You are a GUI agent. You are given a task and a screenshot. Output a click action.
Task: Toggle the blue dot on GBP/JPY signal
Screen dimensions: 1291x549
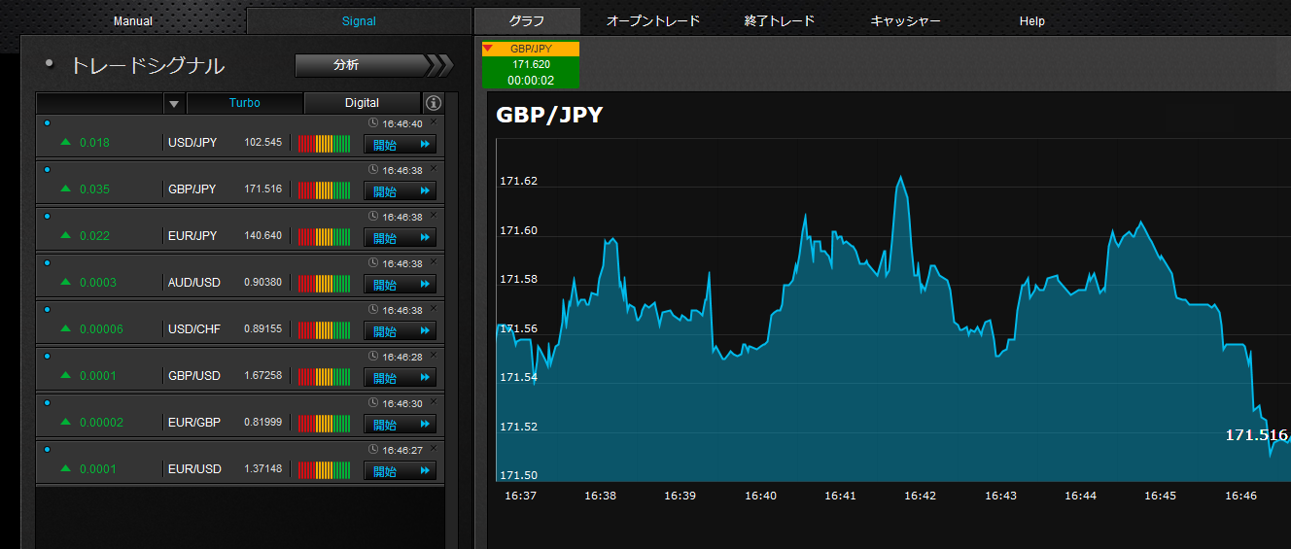[47, 169]
